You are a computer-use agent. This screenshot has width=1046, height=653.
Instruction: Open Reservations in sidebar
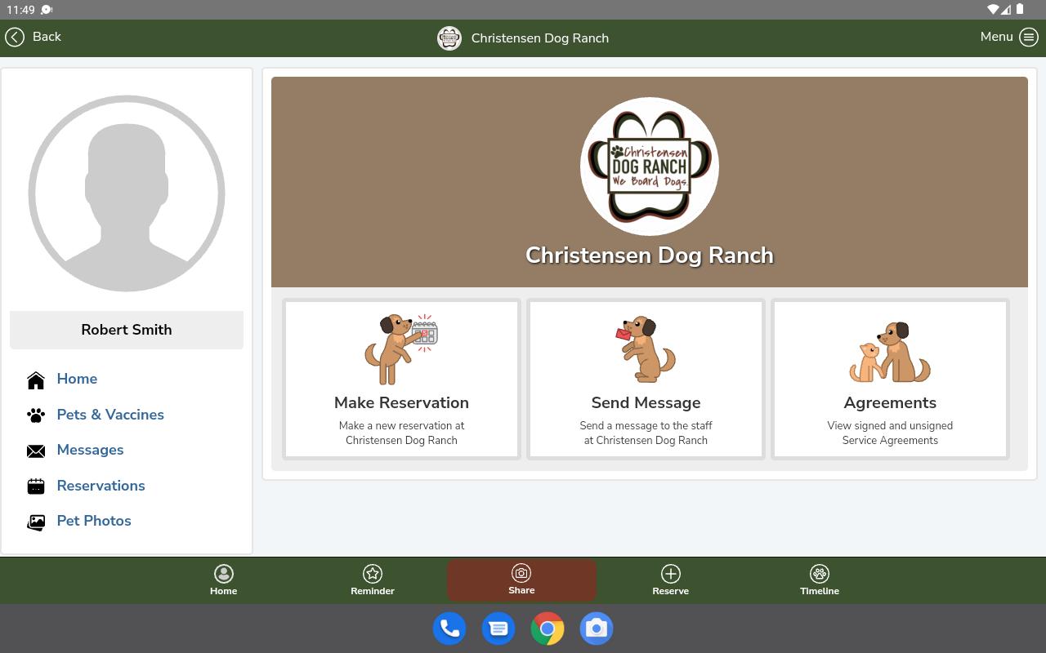pyautogui.click(x=101, y=486)
